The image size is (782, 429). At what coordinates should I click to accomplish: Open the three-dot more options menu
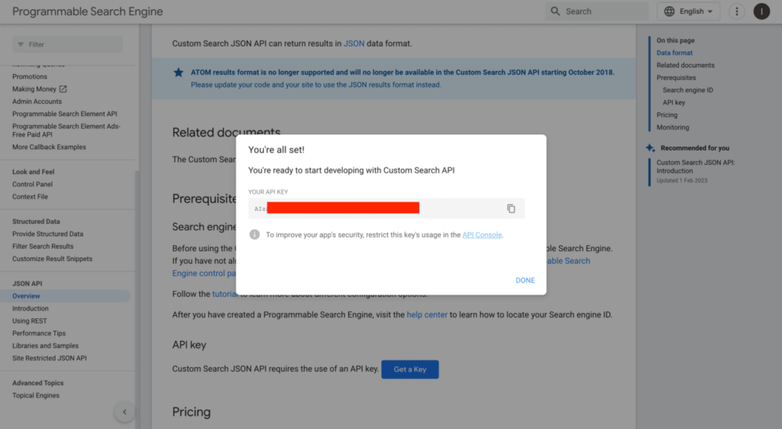pyautogui.click(x=736, y=11)
